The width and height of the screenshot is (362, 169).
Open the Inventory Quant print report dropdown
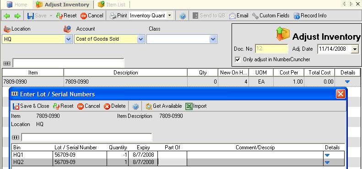pyautogui.click(x=169, y=16)
